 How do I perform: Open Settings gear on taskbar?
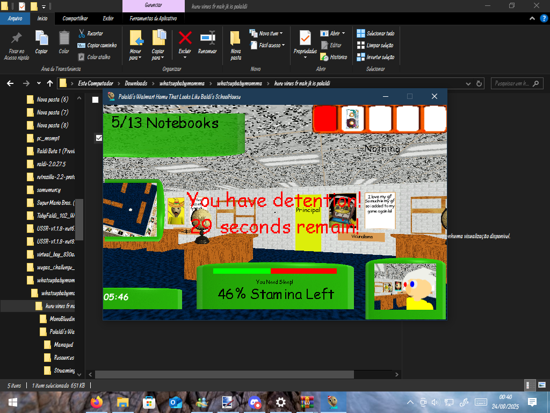tap(280, 402)
